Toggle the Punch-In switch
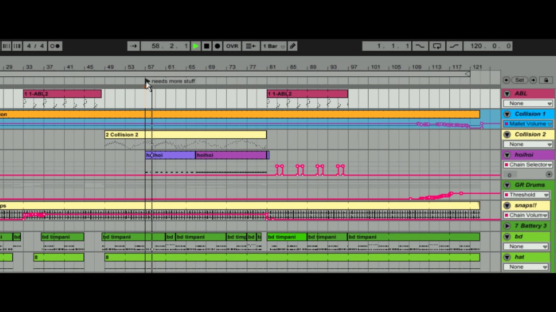 tap(420, 46)
